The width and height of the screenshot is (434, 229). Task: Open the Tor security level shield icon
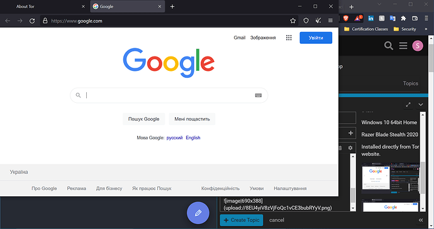coord(306,21)
